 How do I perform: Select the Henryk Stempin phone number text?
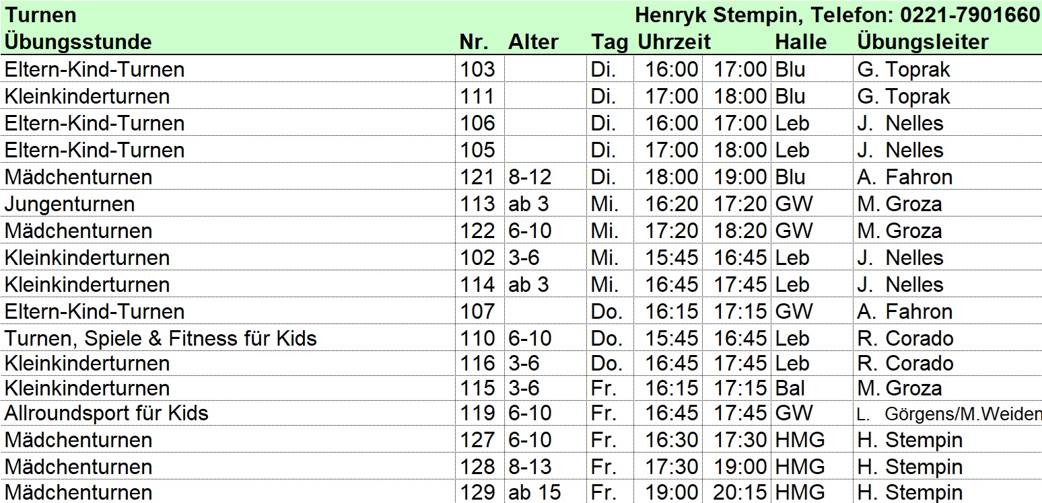tap(837, 15)
